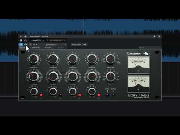The width and height of the screenshot is (180, 135).
Task: Click the upper VU meter display
Action: [138, 65]
